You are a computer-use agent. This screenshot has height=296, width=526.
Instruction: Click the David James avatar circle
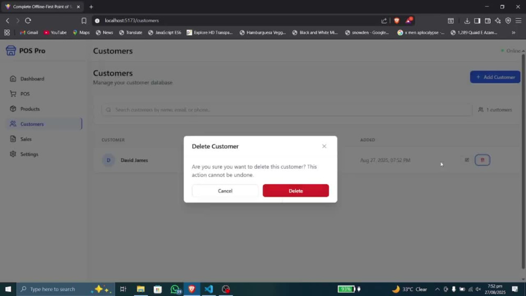[108, 160]
